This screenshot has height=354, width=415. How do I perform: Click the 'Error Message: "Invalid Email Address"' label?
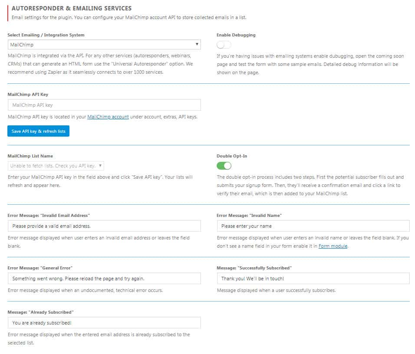pyautogui.click(x=49, y=215)
